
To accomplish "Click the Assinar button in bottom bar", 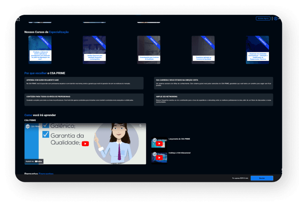I will click(x=262, y=178).
